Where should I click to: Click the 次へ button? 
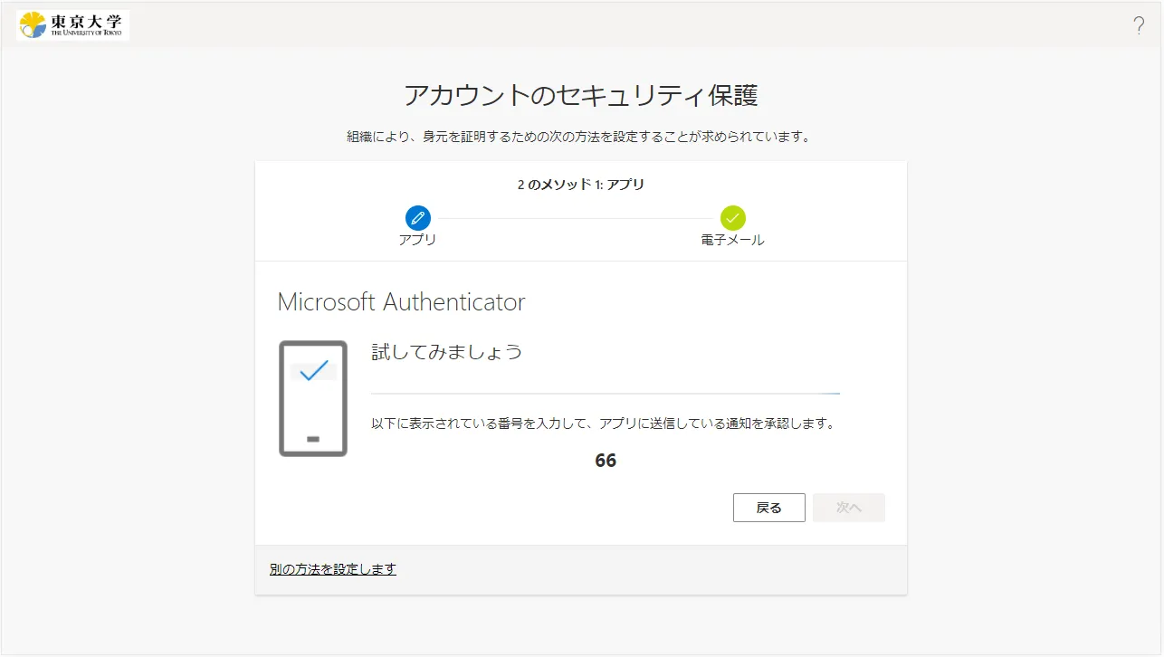pos(848,508)
